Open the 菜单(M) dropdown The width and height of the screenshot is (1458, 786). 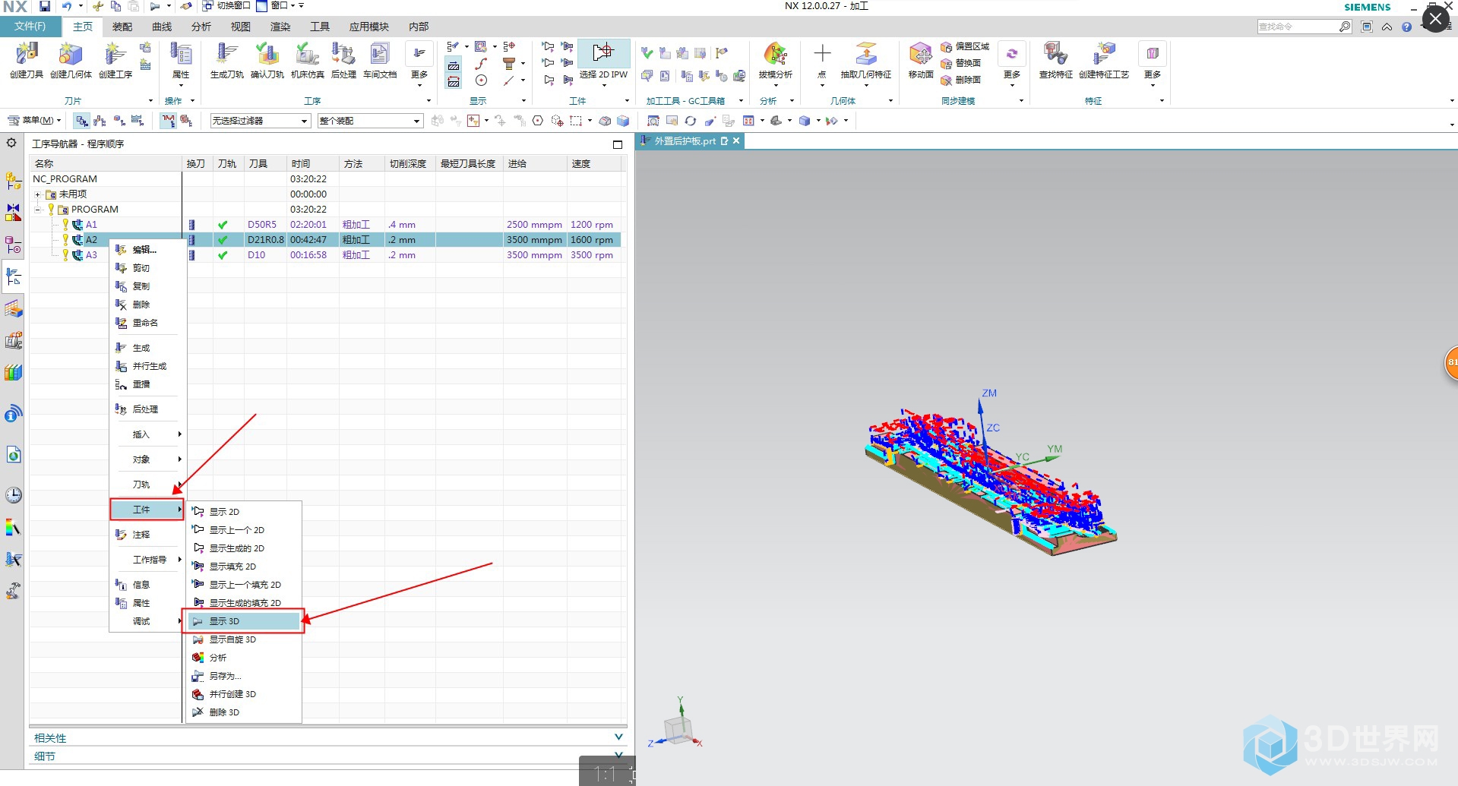(34, 120)
